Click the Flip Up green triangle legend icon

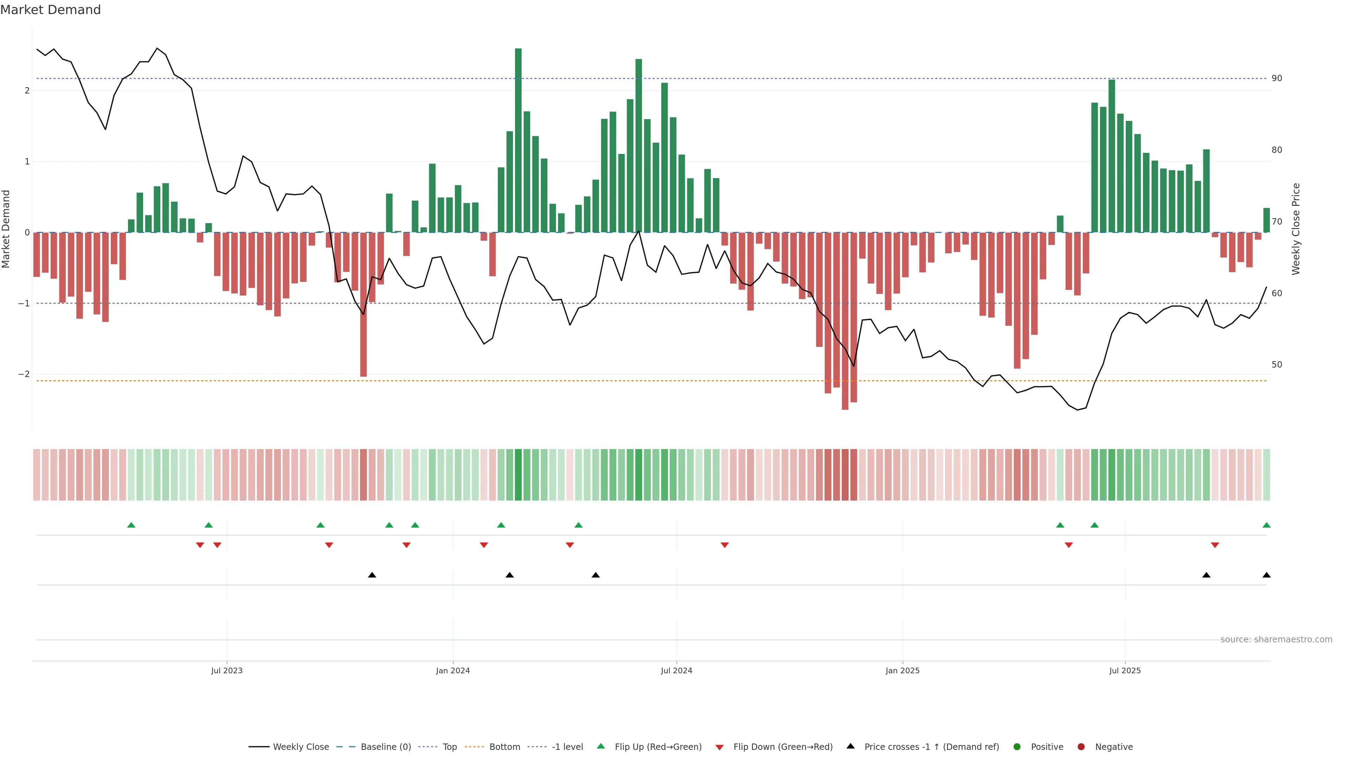click(x=600, y=746)
